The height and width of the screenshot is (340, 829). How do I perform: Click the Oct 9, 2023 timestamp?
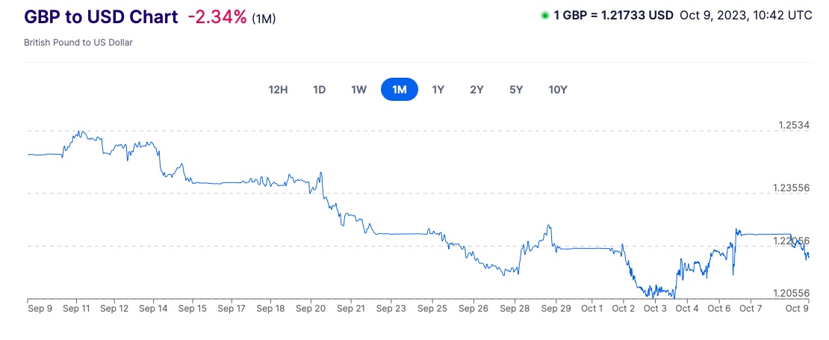(745, 16)
